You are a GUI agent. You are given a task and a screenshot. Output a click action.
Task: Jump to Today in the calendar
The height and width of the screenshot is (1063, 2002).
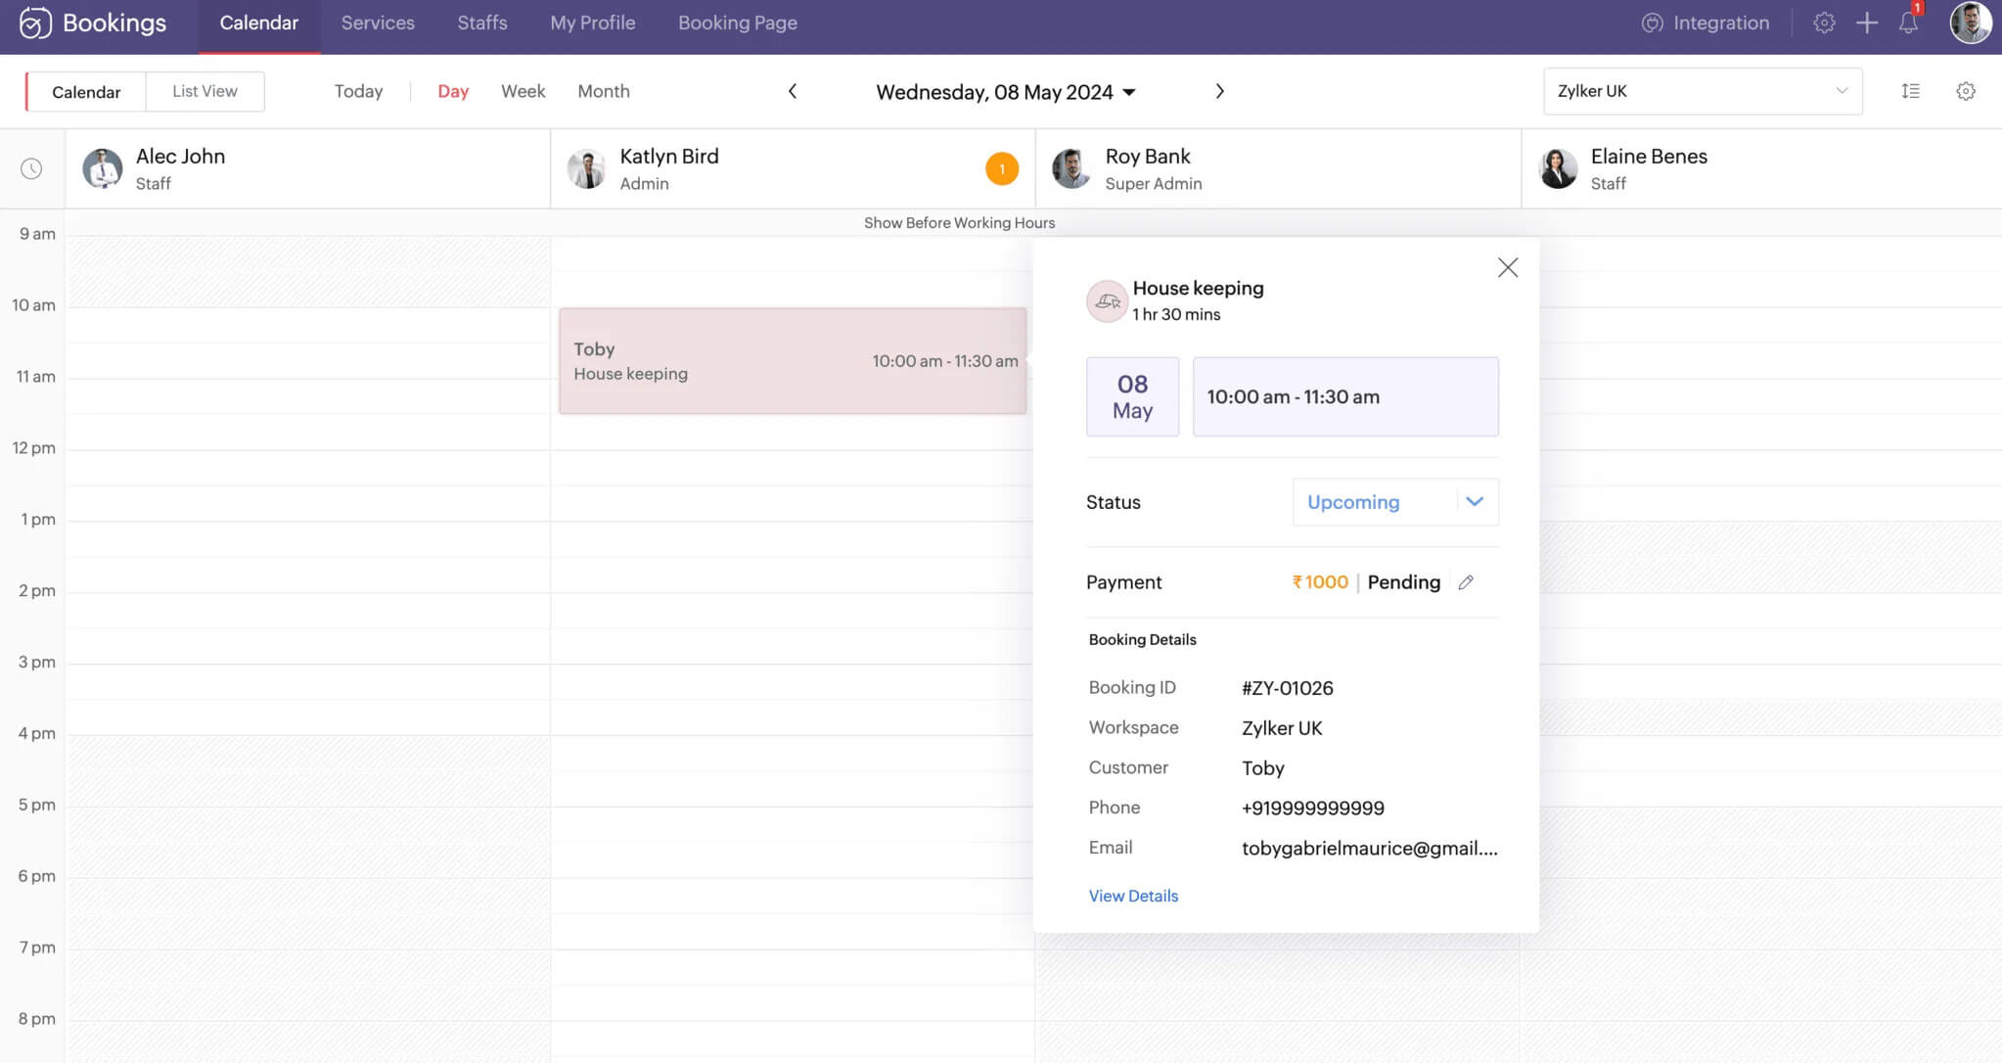click(x=358, y=91)
